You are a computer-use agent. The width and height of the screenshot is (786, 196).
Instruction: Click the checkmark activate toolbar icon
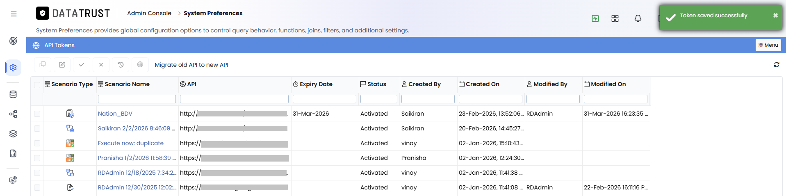tap(82, 65)
